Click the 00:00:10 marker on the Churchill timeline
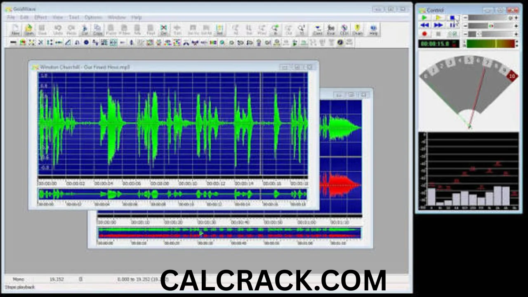The image size is (528, 297). tap(188, 183)
